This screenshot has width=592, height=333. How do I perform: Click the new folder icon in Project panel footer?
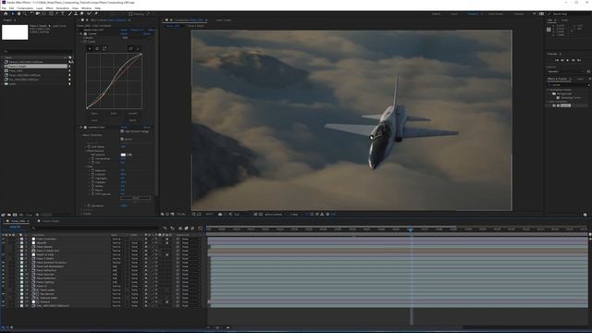point(9,215)
